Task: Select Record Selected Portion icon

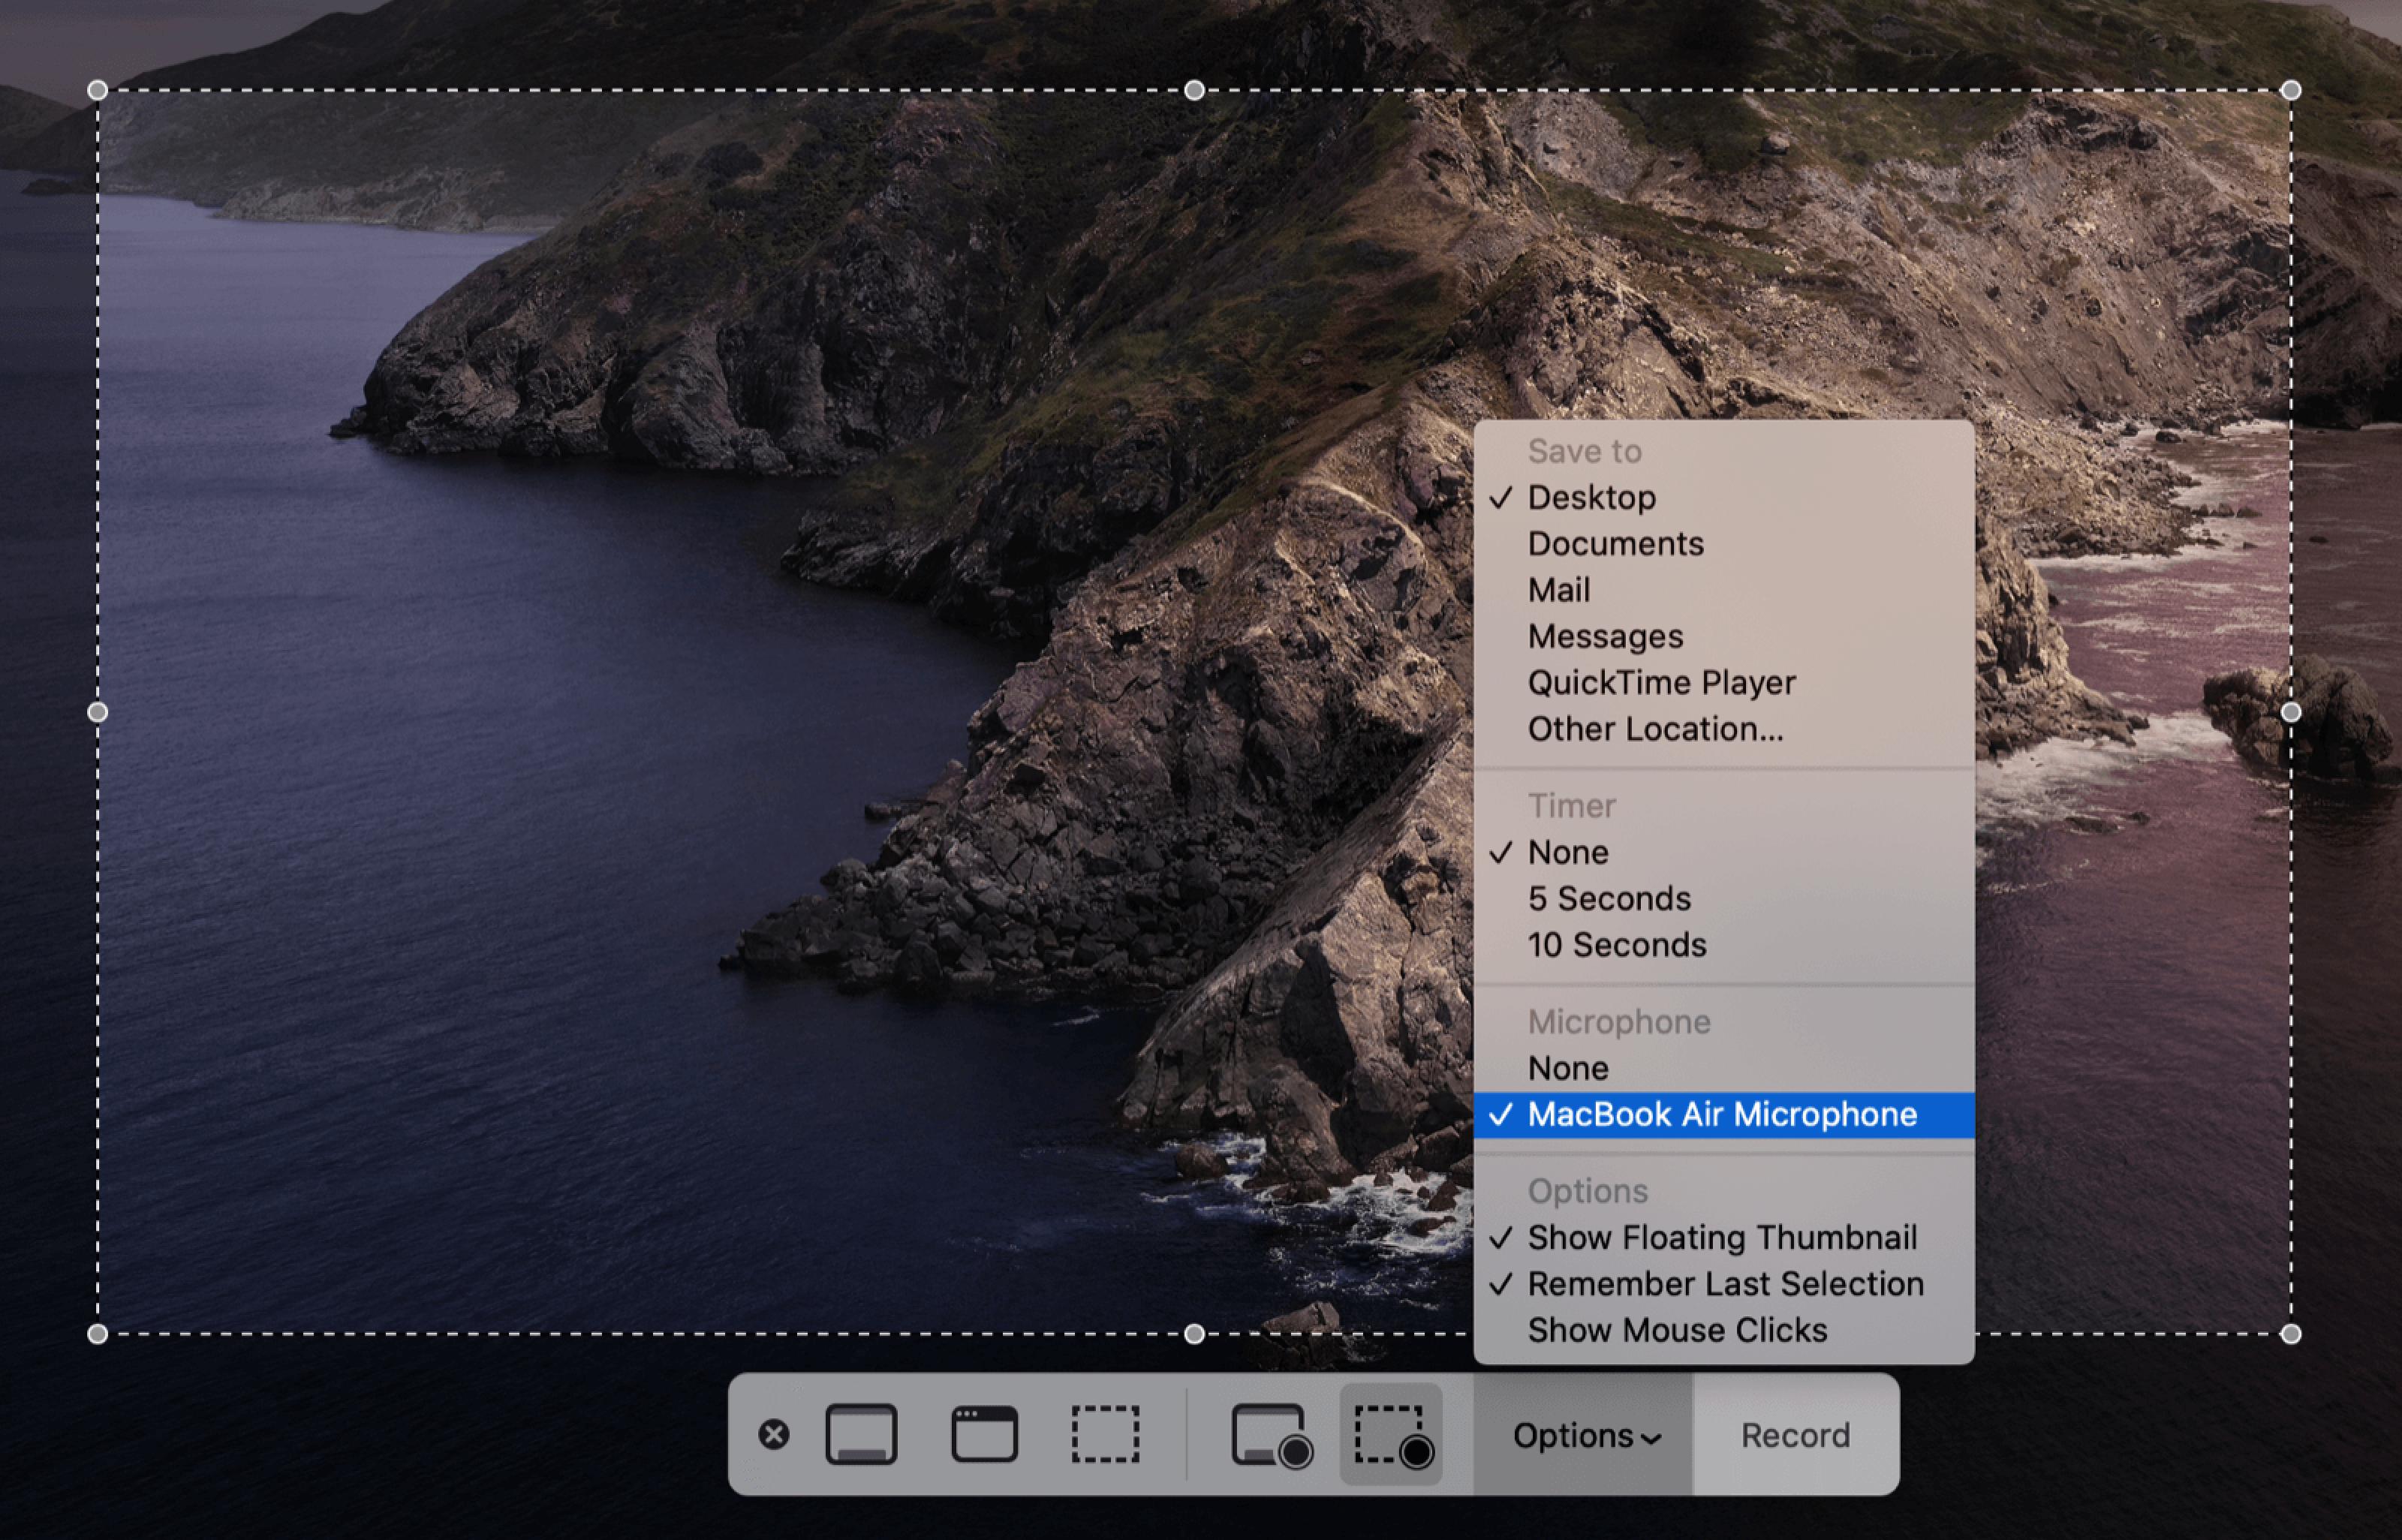Action: click(x=1391, y=1436)
